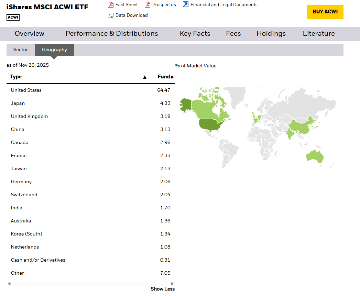Click the Fact Sheet PDF icon
This screenshot has height=296, width=360.
111,5
